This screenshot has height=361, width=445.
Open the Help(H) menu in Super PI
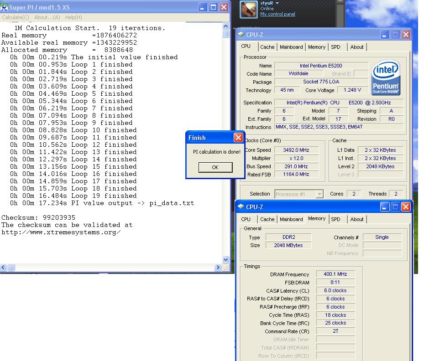(x=73, y=17)
